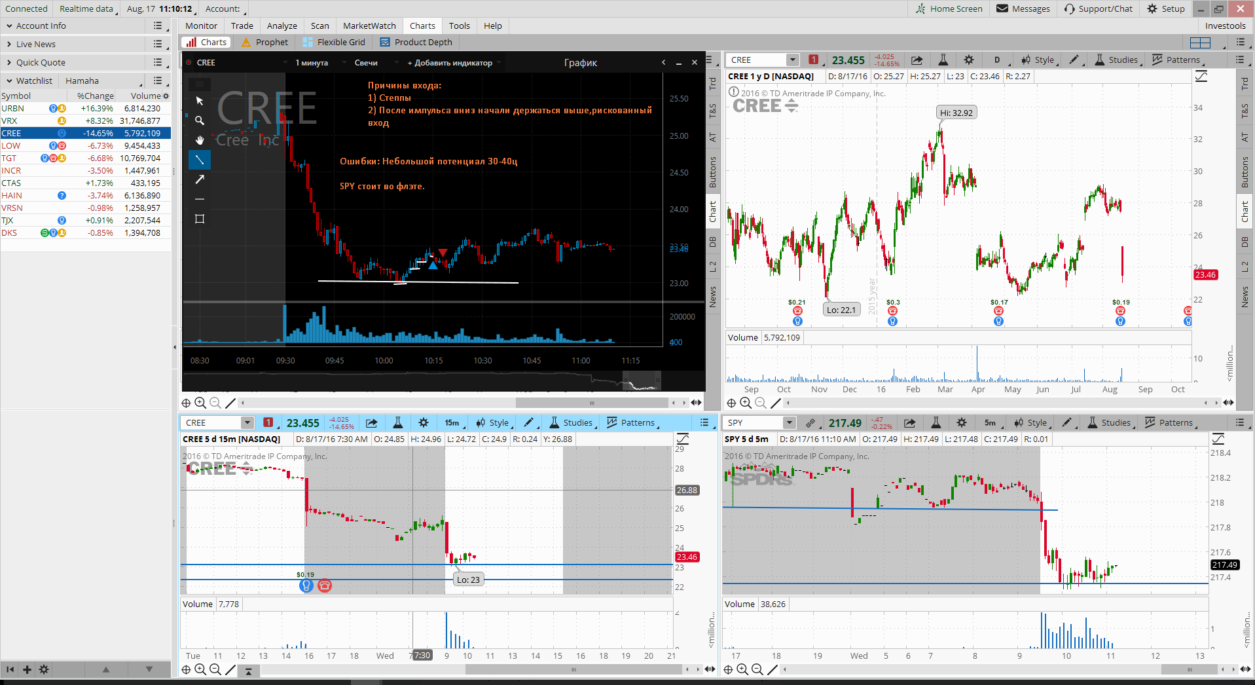Open Messages
Screen dimensions: 1255x685
(x=1023, y=9)
